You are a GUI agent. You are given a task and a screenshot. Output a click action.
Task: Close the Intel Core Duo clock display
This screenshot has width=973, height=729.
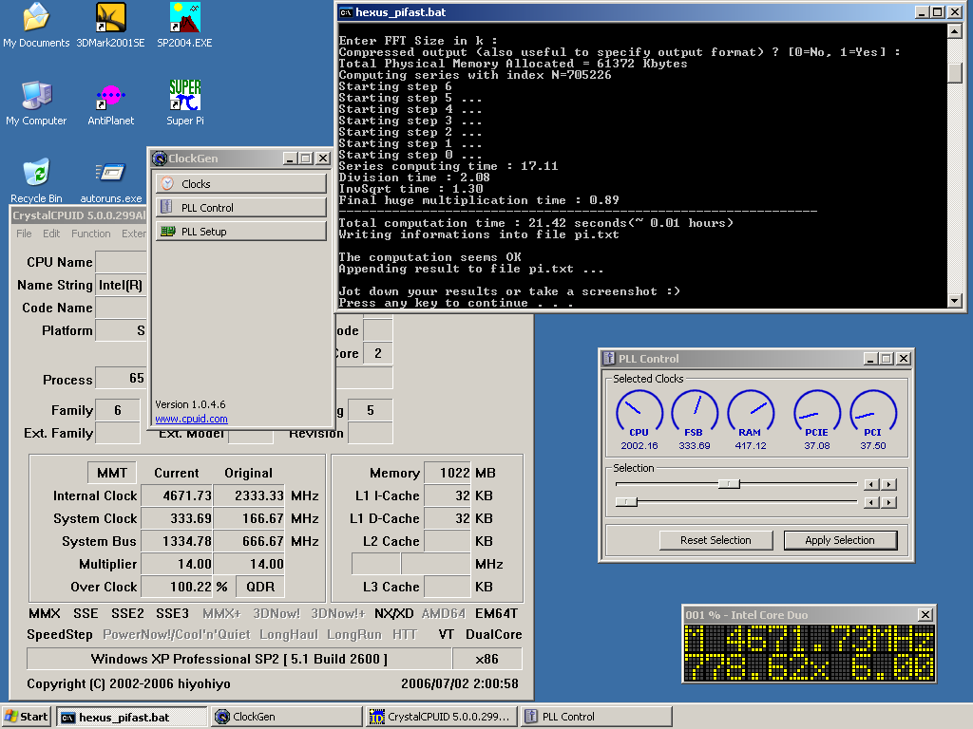pyautogui.click(x=925, y=615)
